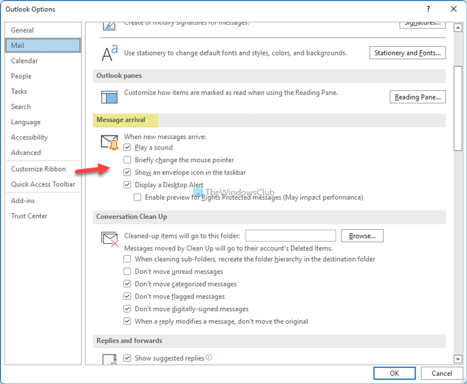Click the Reading Pane button

(417, 97)
